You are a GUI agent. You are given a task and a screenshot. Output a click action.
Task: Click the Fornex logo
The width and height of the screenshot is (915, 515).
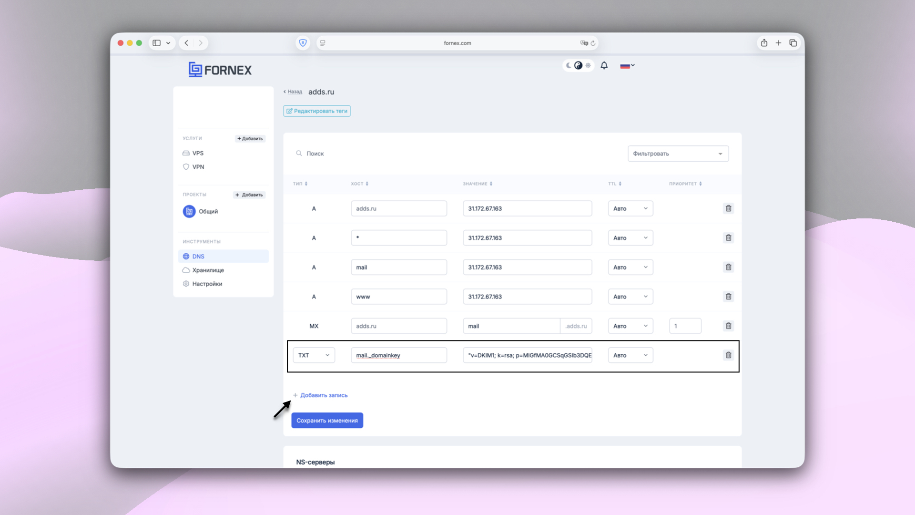pyautogui.click(x=219, y=69)
